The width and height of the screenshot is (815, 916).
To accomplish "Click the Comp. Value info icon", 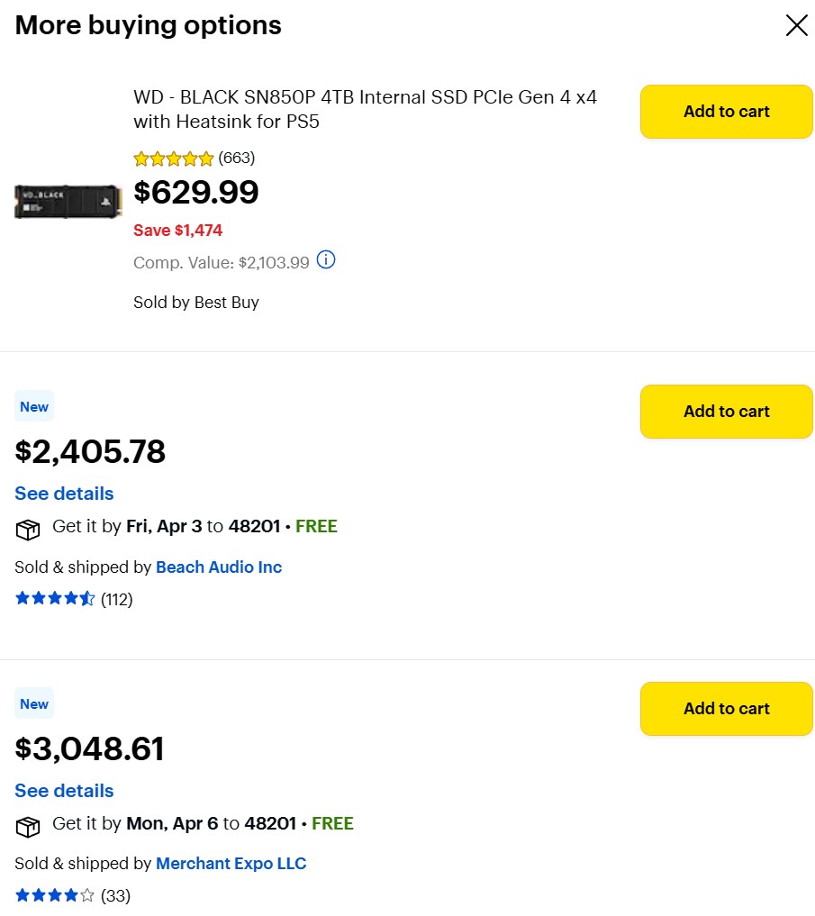I will (326, 261).
